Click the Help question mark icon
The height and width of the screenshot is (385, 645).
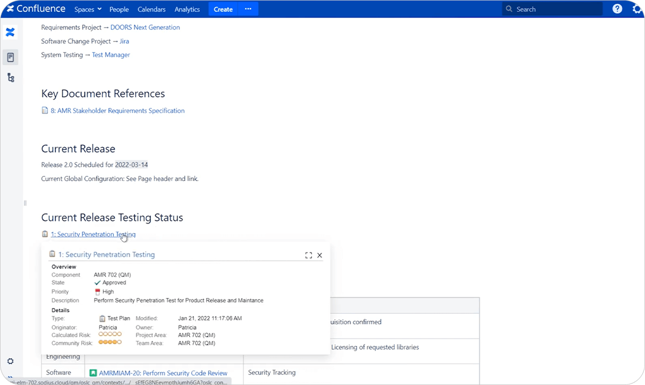click(617, 8)
